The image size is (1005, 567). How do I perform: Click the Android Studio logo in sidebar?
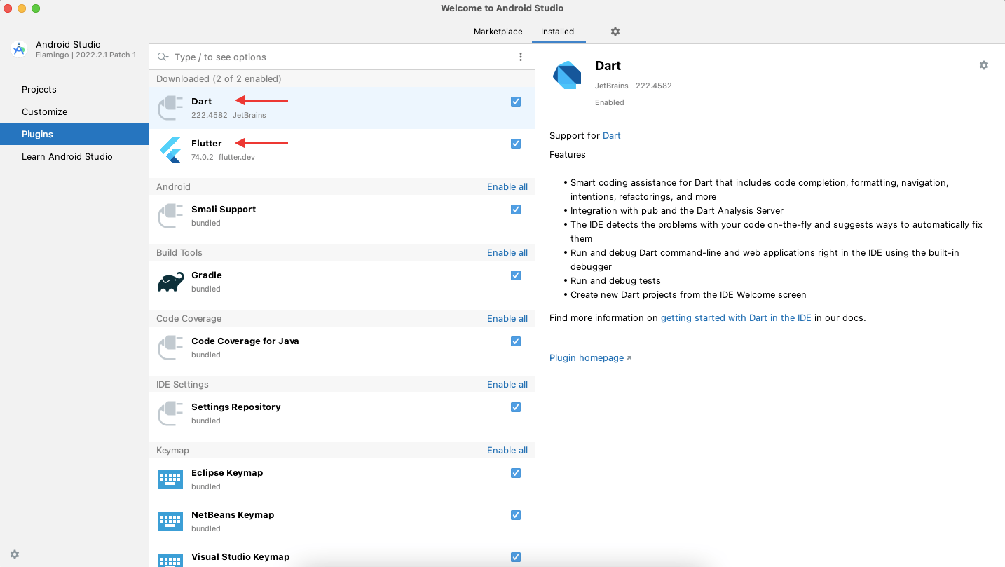pos(19,49)
